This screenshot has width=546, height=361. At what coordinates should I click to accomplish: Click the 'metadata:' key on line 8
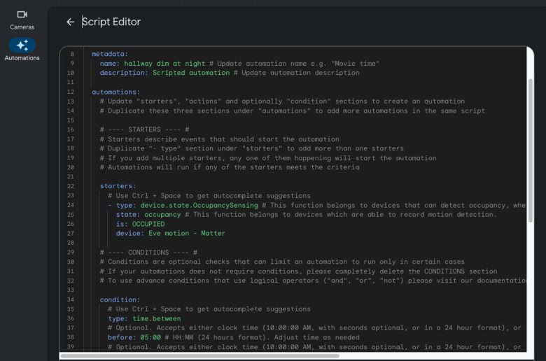pos(110,54)
